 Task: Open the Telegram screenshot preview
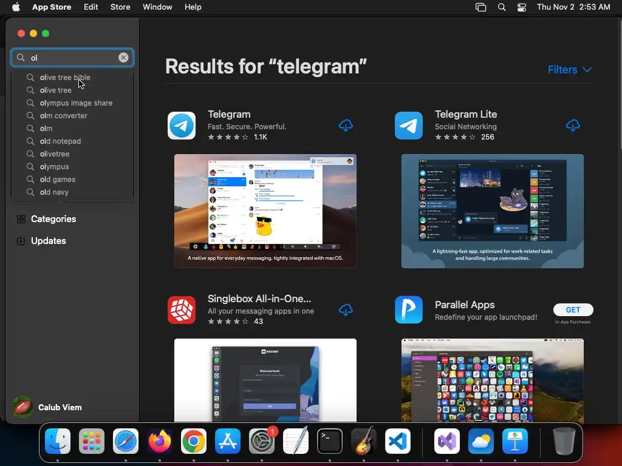click(265, 211)
